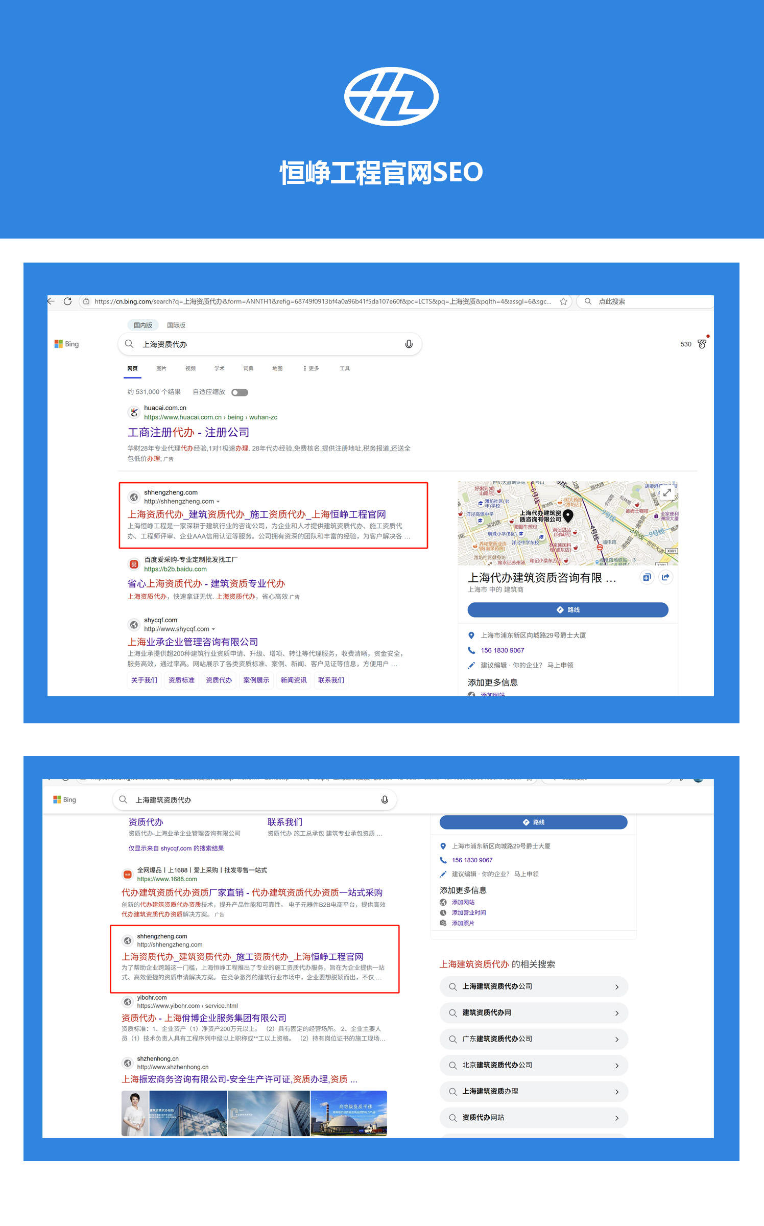Open the 地图 search tab
764x1226 pixels.
click(277, 368)
